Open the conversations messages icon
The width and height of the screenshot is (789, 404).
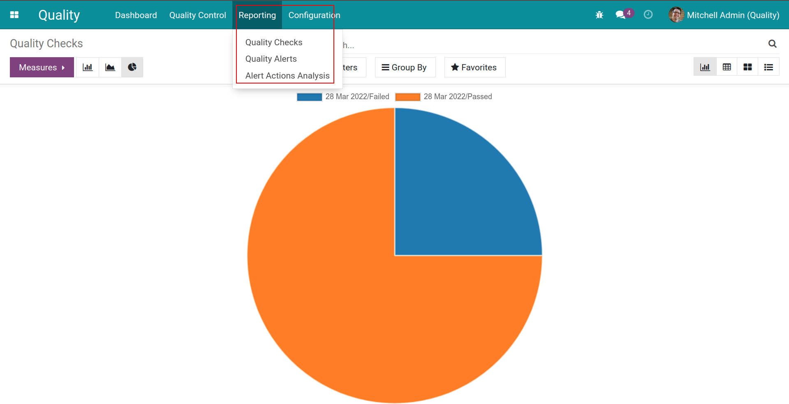pyautogui.click(x=620, y=15)
